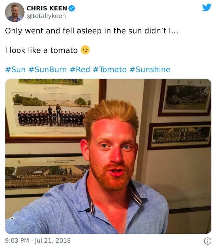
Task: Visit the @totallykeen handle
Action: click(46, 16)
